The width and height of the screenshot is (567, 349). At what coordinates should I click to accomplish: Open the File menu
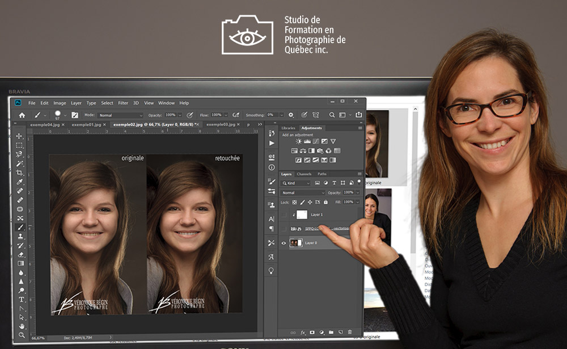(x=32, y=103)
